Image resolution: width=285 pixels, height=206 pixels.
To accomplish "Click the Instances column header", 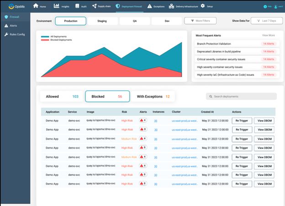I will (158, 112).
